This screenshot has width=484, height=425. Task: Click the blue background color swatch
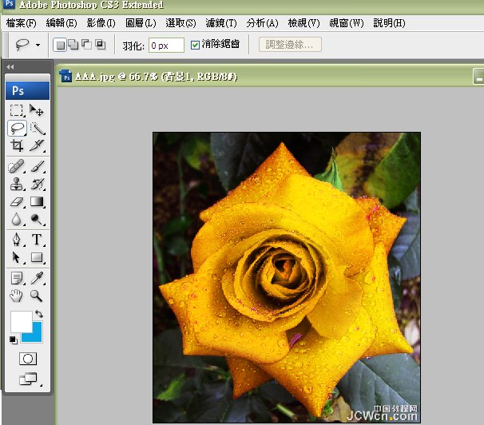click(35, 333)
